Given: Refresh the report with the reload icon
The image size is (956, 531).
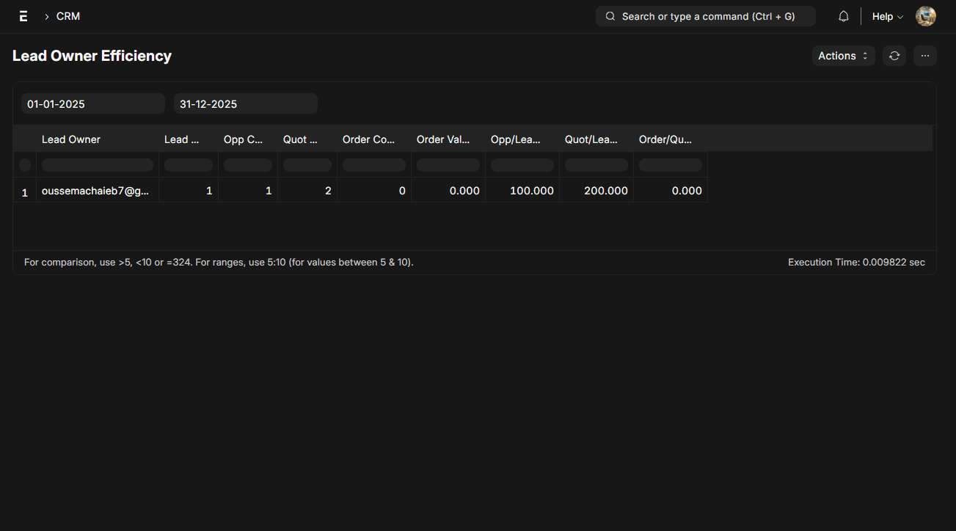Looking at the screenshot, I should click(894, 56).
